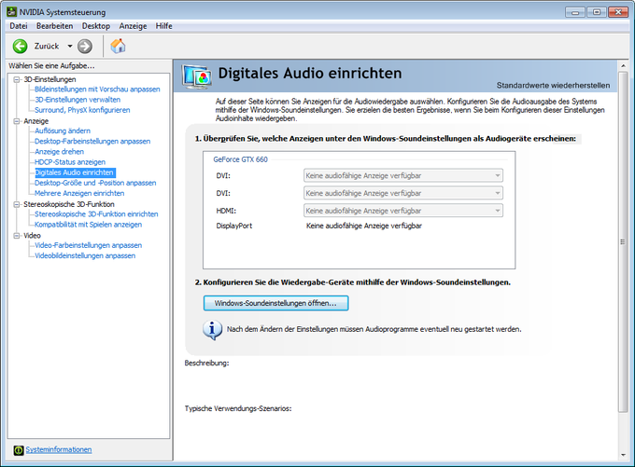The width and height of the screenshot is (635, 467).
Task: Select Bildeinstellungen mit Vorschau anpassen
Action: pos(97,89)
